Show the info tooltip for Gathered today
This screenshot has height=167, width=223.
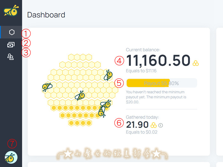(161, 125)
